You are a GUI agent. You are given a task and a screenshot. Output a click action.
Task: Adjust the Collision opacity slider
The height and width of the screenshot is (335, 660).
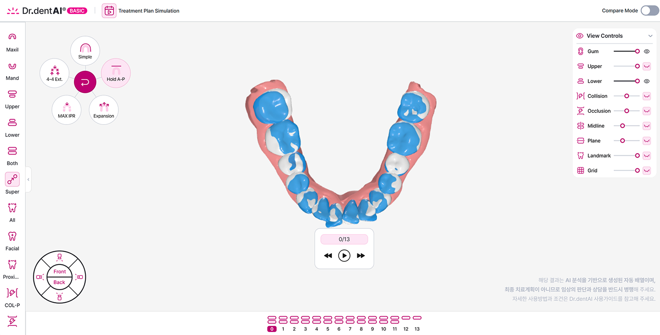[627, 96]
